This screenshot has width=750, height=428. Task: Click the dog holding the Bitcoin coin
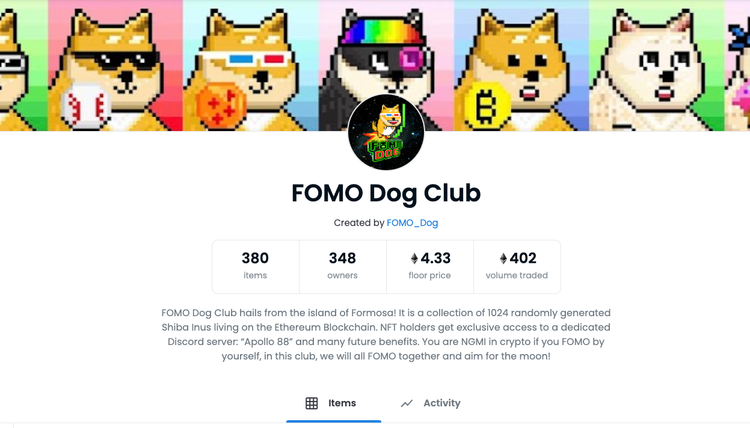(521, 66)
